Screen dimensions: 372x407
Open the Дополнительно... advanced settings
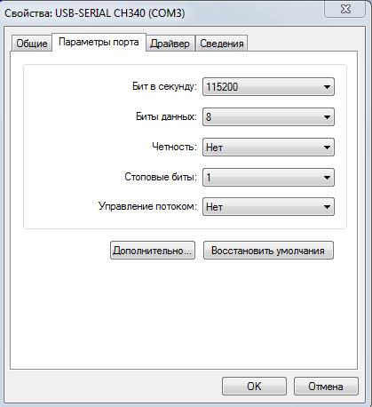coord(153,251)
